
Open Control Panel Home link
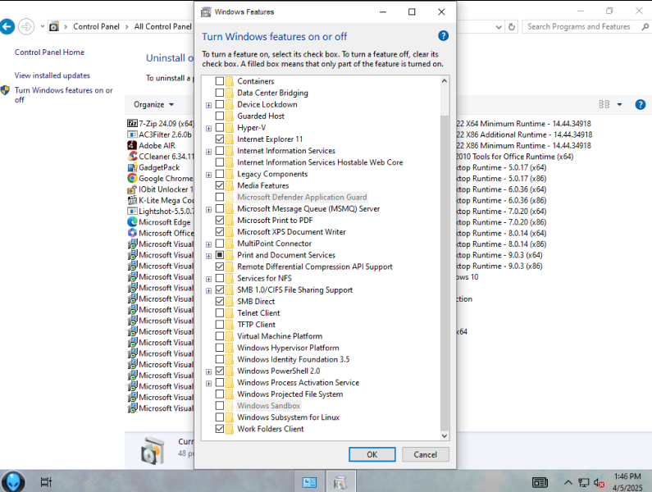tap(49, 52)
